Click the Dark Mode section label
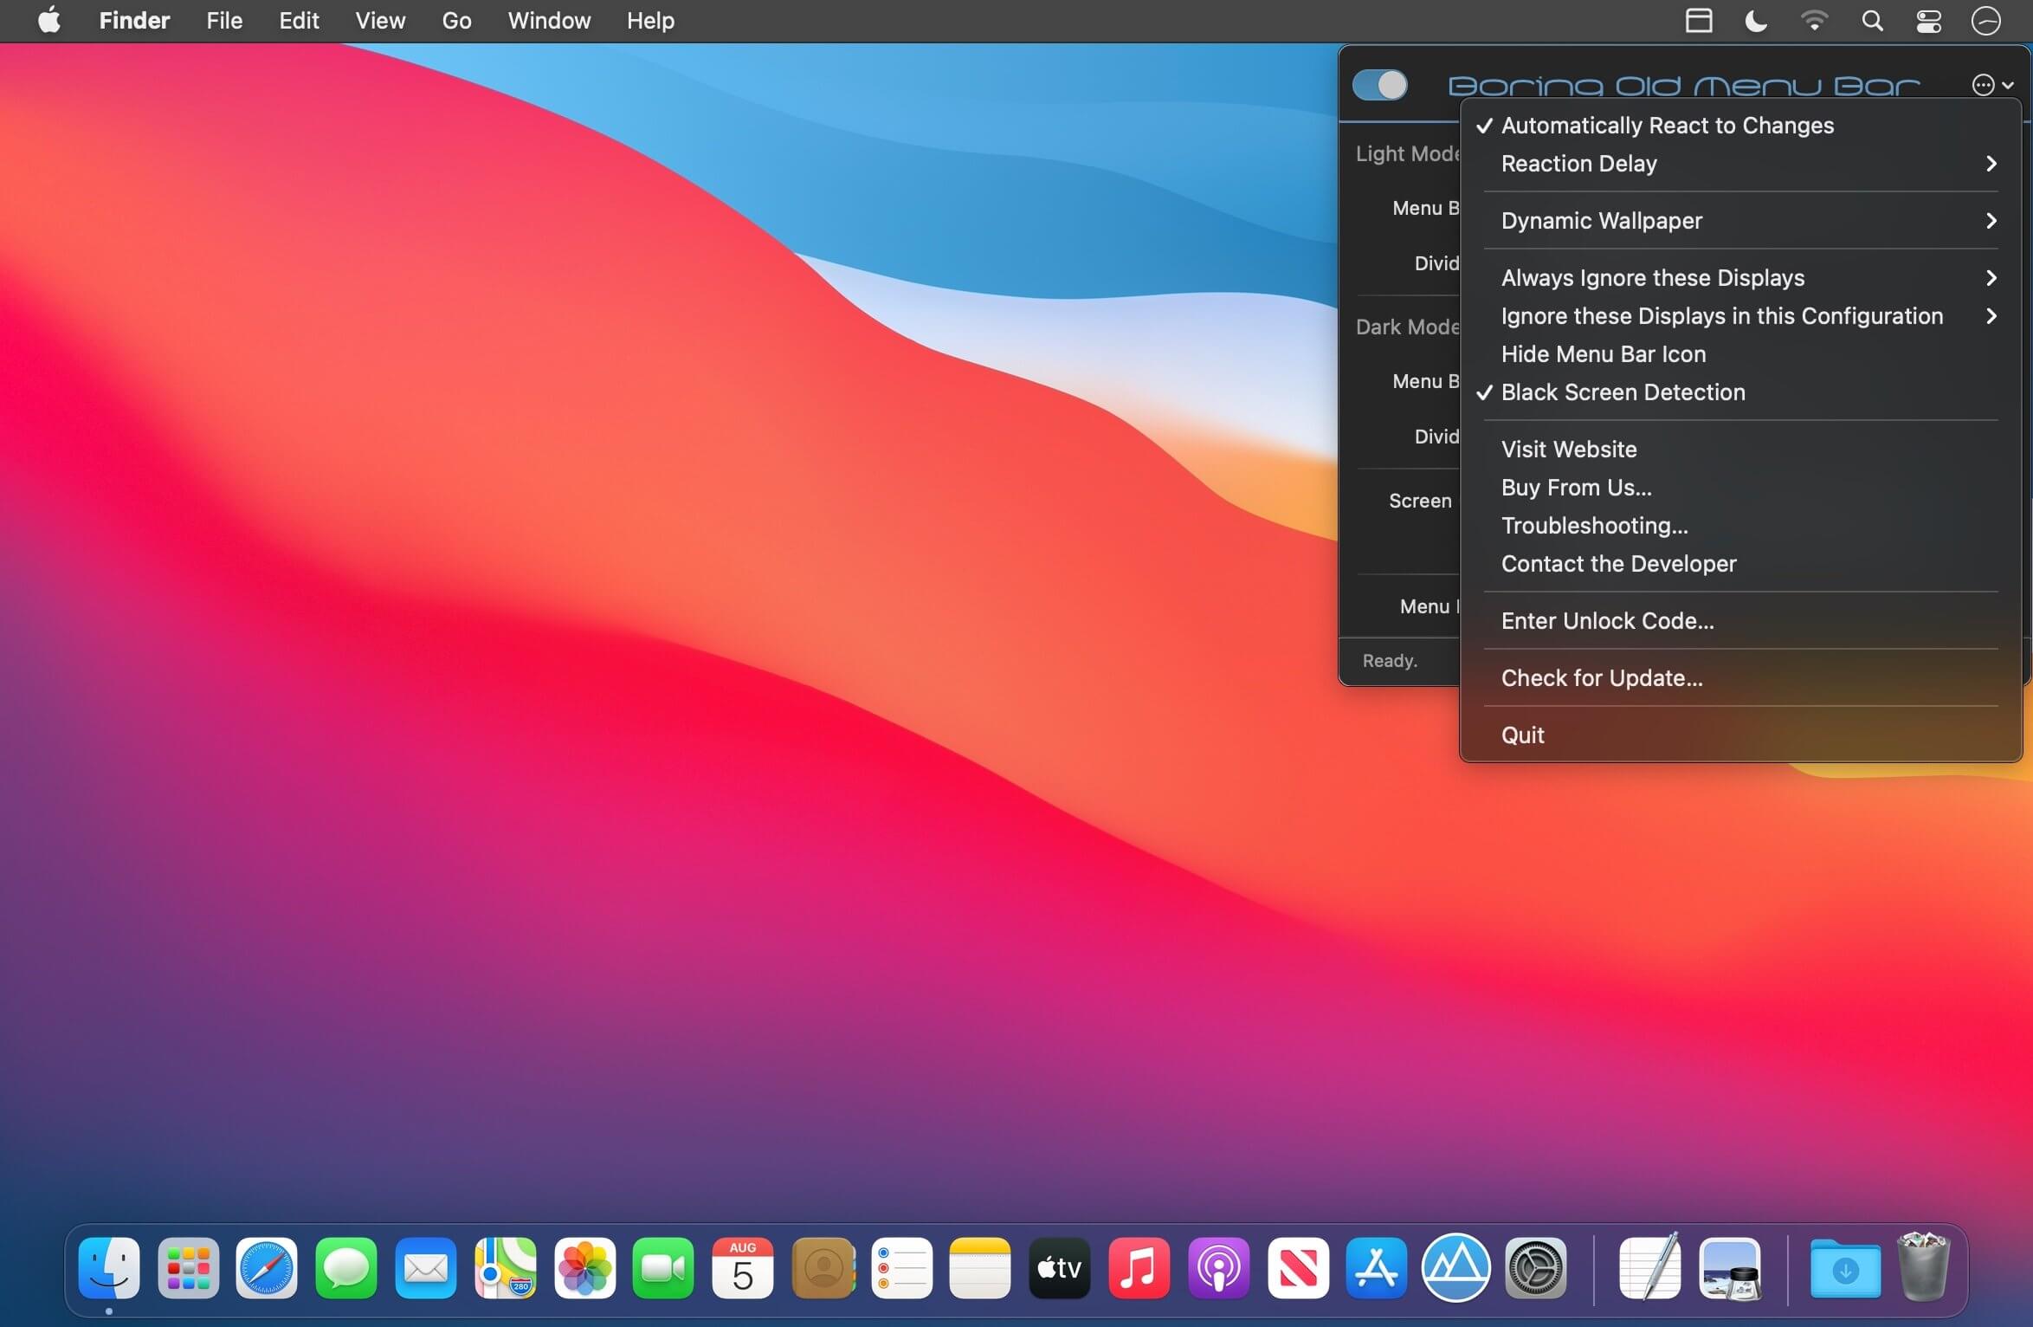The width and height of the screenshot is (2033, 1327). pos(1408,327)
